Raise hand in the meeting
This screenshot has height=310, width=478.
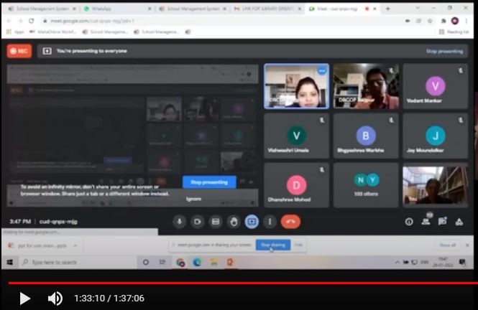(x=233, y=222)
